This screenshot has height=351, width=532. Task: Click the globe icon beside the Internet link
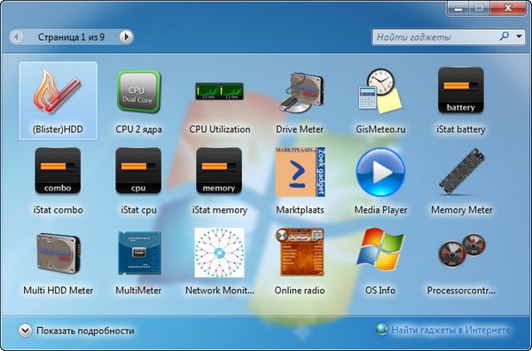(381, 330)
